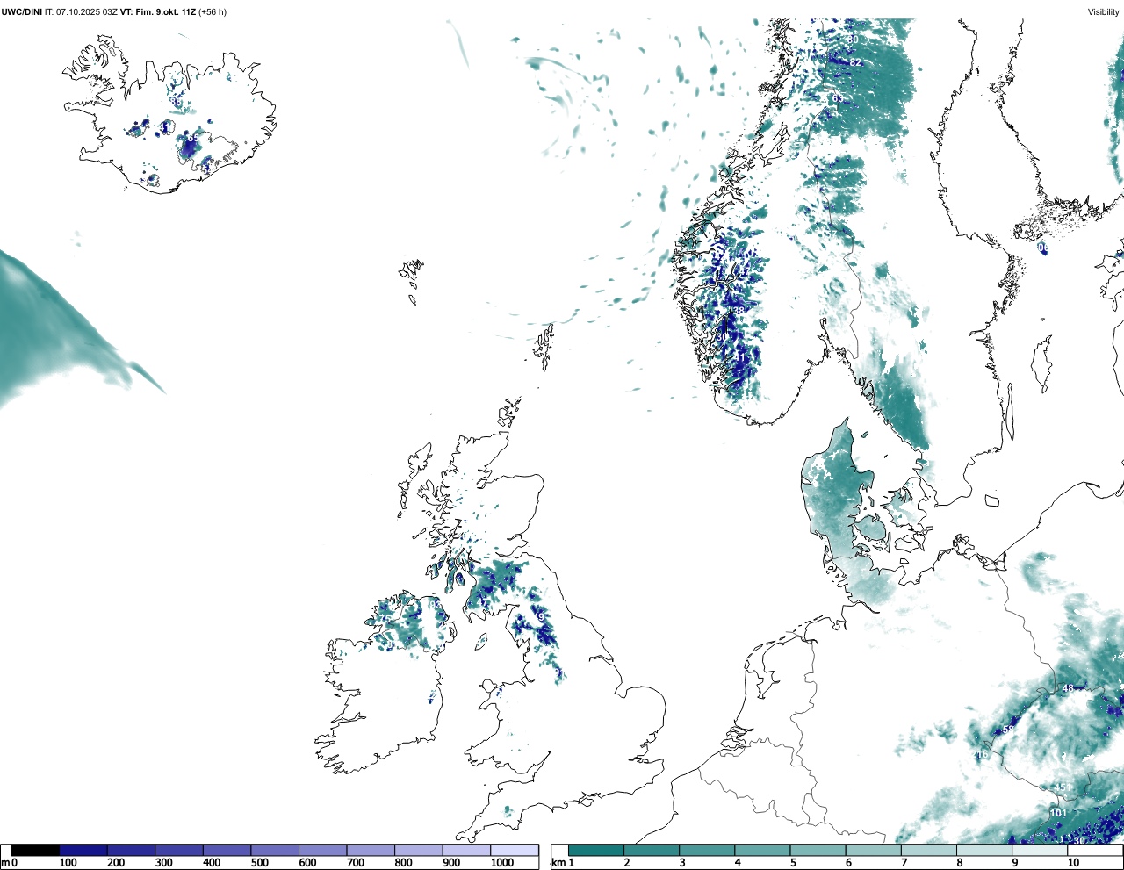Click the swatch above 1000 m
Image resolution: width=1124 pixels, height=870 pixels.
515,850
